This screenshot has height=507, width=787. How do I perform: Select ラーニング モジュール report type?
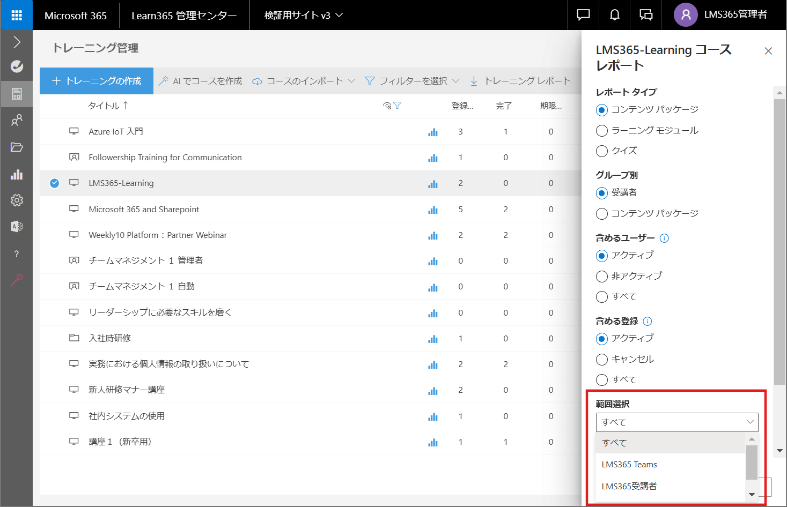pyautogui.click(x=602, y=131)
